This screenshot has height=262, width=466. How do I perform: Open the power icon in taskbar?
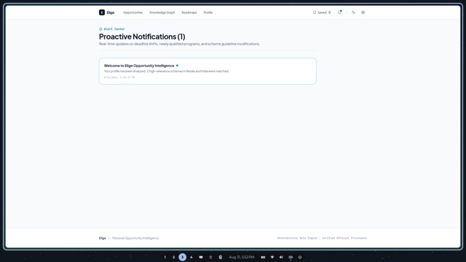tap(300, 257)
